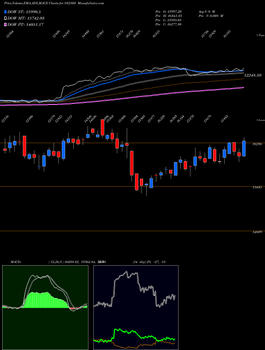
Task: Click the 12566 top value label
Action: [10, 34]
